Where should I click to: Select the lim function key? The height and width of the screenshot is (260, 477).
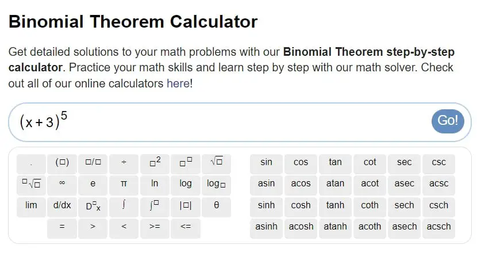tap(31, 205)
